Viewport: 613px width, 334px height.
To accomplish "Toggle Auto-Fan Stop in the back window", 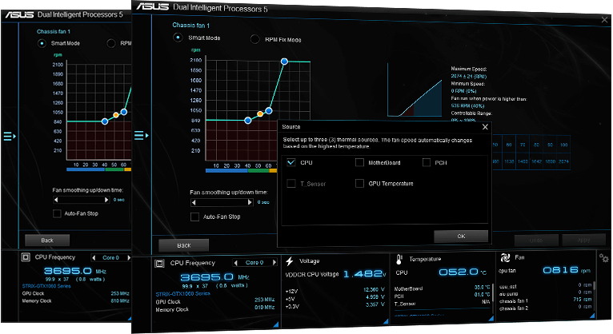I will [x=57, y=213].
